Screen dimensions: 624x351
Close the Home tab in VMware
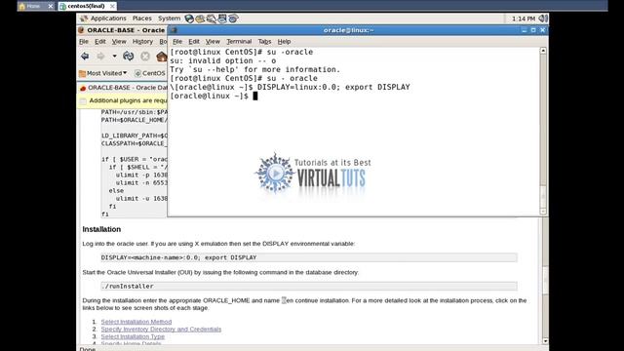[51, 6]
